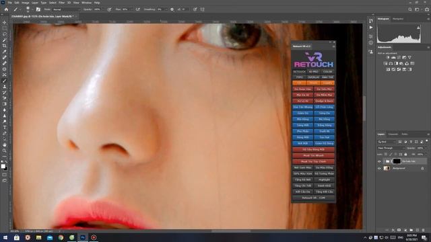Viewport: 431px width, 242px height.
Task: Select the Zoom tool
Action: pos(5,151)
